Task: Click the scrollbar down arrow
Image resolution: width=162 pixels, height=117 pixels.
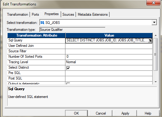Action: coord(156,82)
